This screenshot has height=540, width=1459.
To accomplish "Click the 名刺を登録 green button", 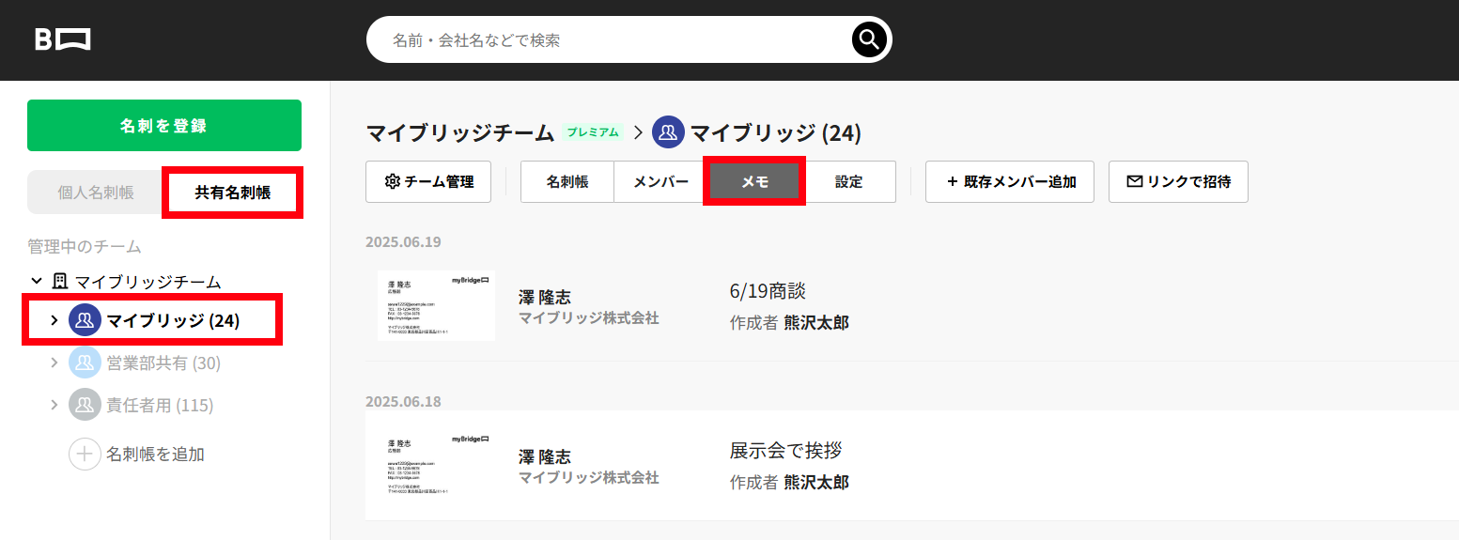I will (x=164, y=126).
